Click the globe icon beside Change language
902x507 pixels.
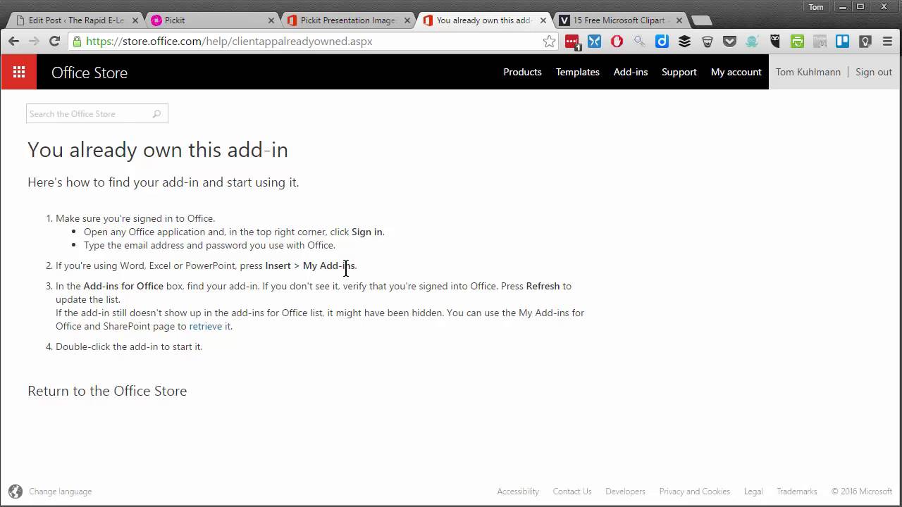click(16, 492)
